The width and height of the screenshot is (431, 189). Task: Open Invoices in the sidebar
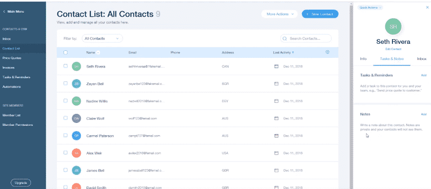coord(9,68)
